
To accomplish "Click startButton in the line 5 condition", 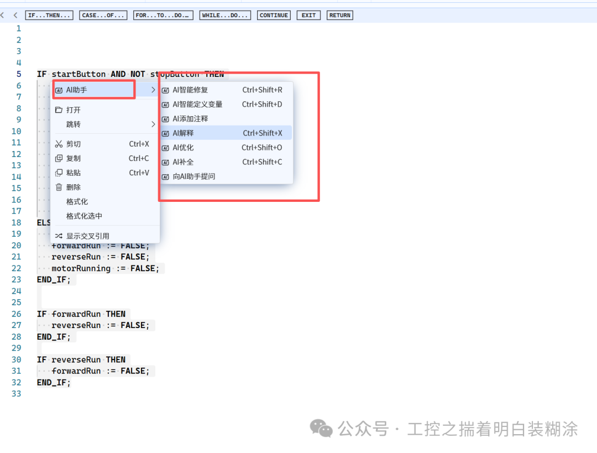I will click(x=78, y=74).
